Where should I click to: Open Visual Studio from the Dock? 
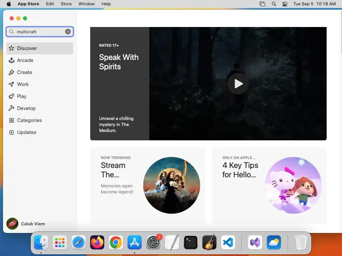[255, 242]
